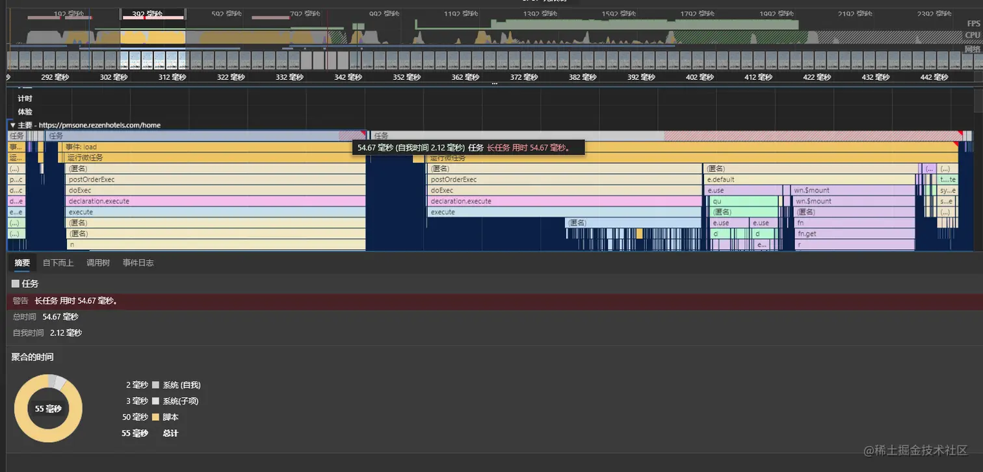This screenshot has width=983, height=472.
Task: Select the qu function bar
Action: [744, 201]
